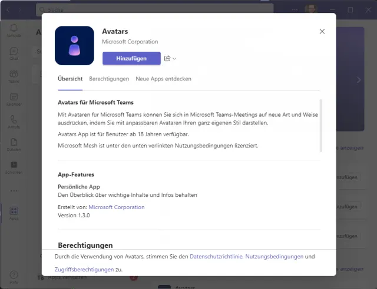Click the App-Features heading
The height and width of the screenshot is (289, 377).
76,174
